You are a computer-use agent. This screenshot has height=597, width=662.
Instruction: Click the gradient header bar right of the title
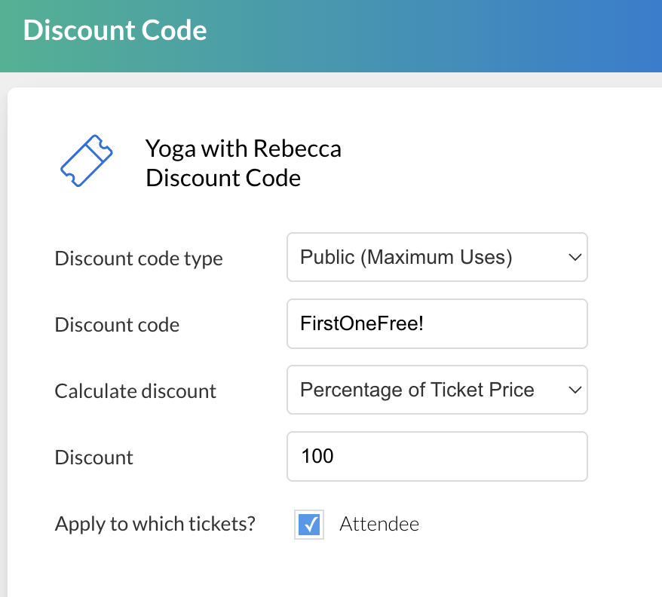[452, 34]
